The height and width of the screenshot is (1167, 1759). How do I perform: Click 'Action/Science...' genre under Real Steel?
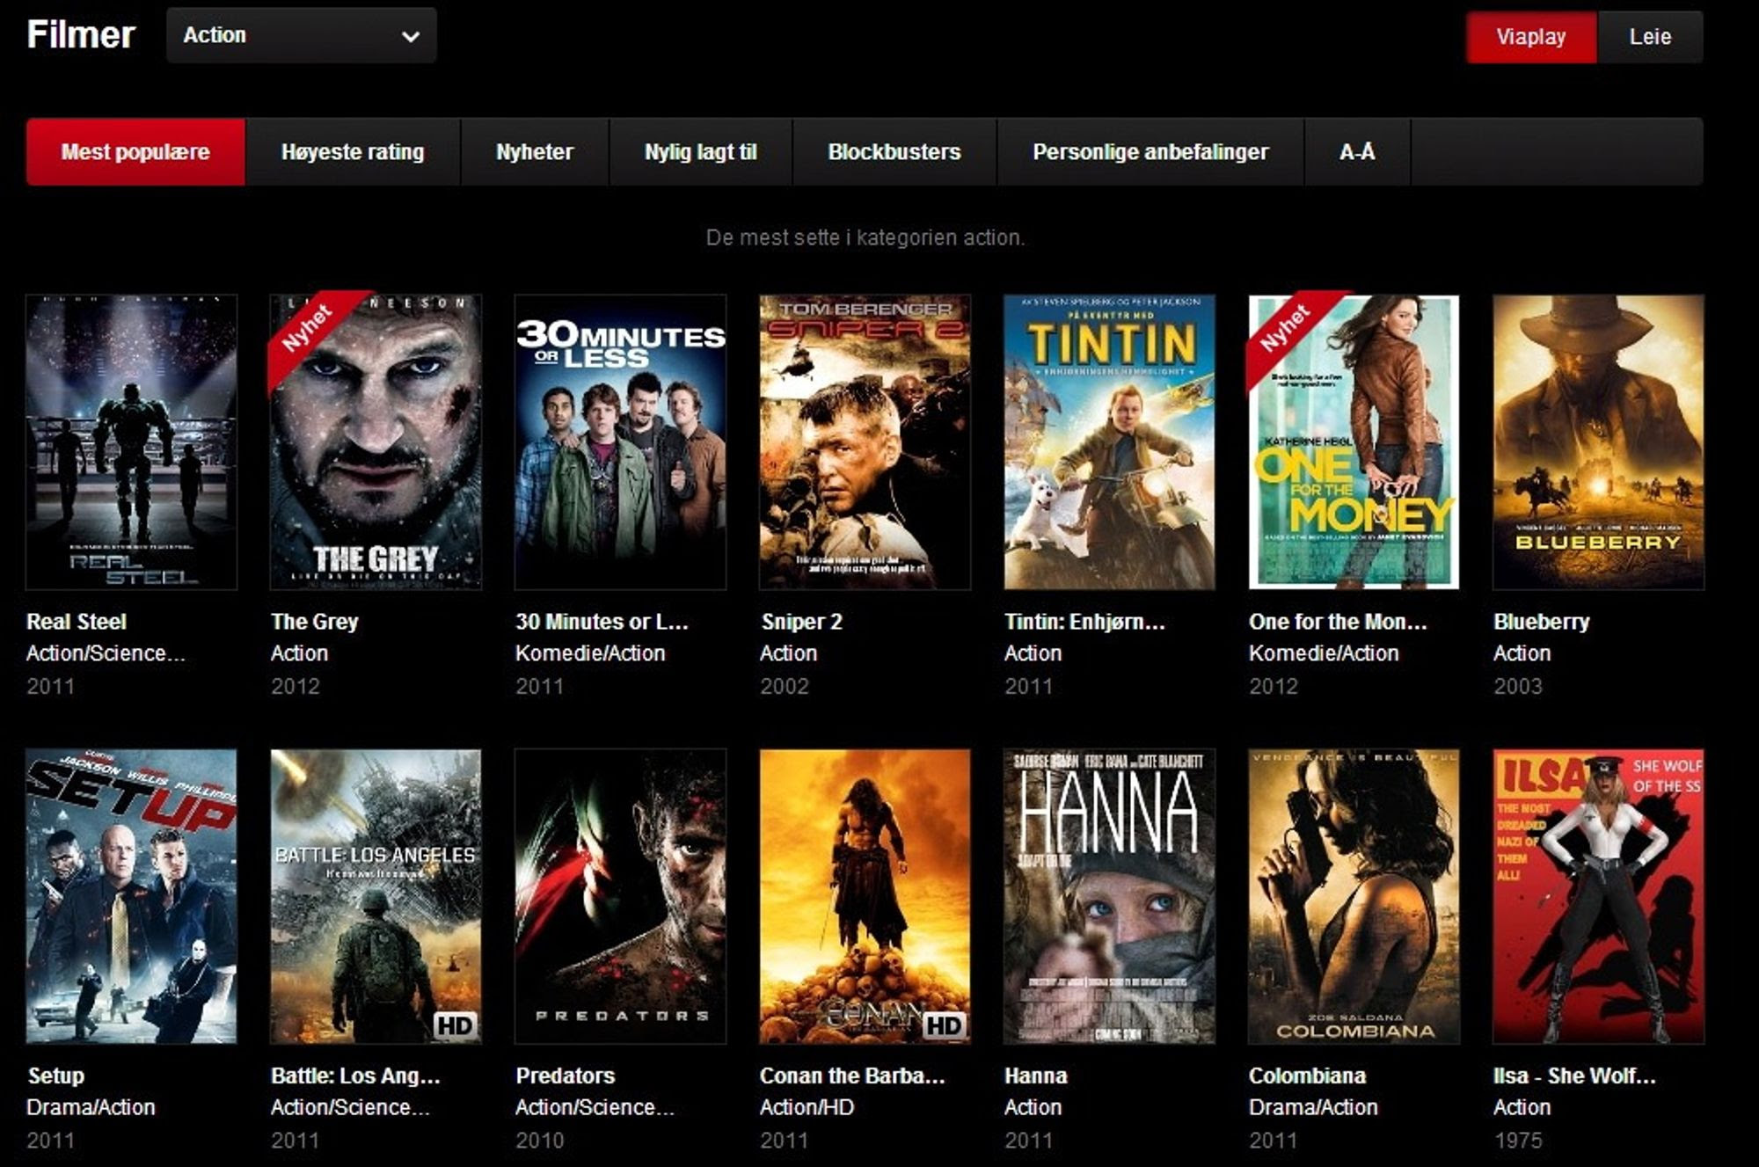pyautogui.click(x=106, y=653)
